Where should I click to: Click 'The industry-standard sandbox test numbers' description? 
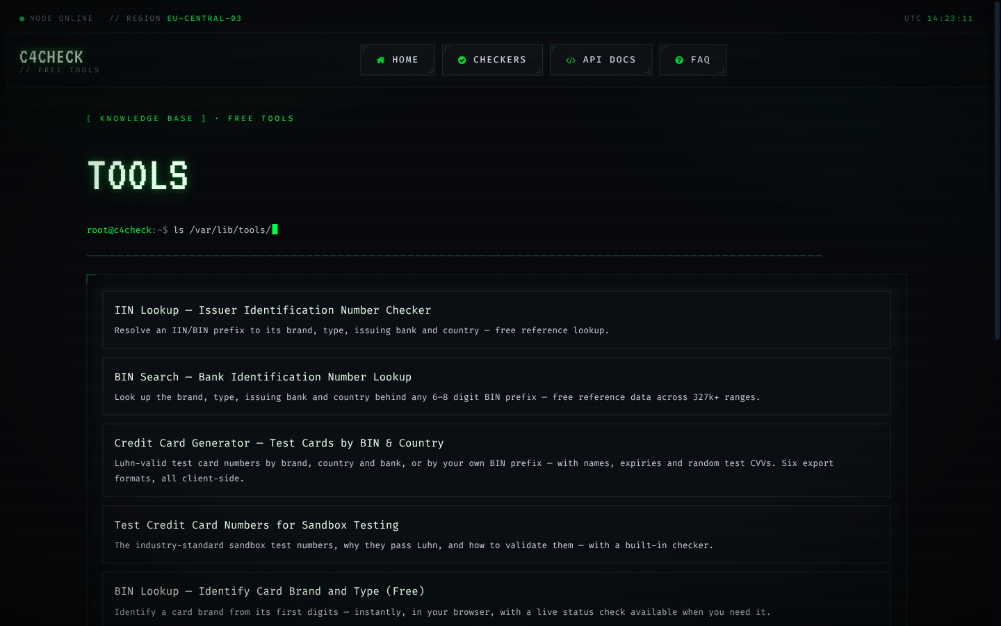point(414,545)
